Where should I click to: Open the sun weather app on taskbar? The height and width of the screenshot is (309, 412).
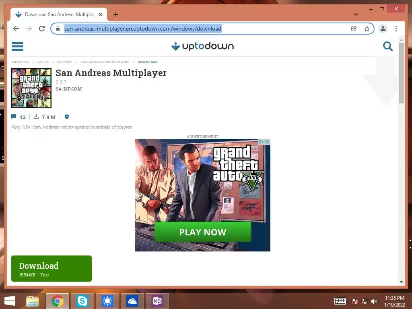pyautogui.click(x=107, y=301)
